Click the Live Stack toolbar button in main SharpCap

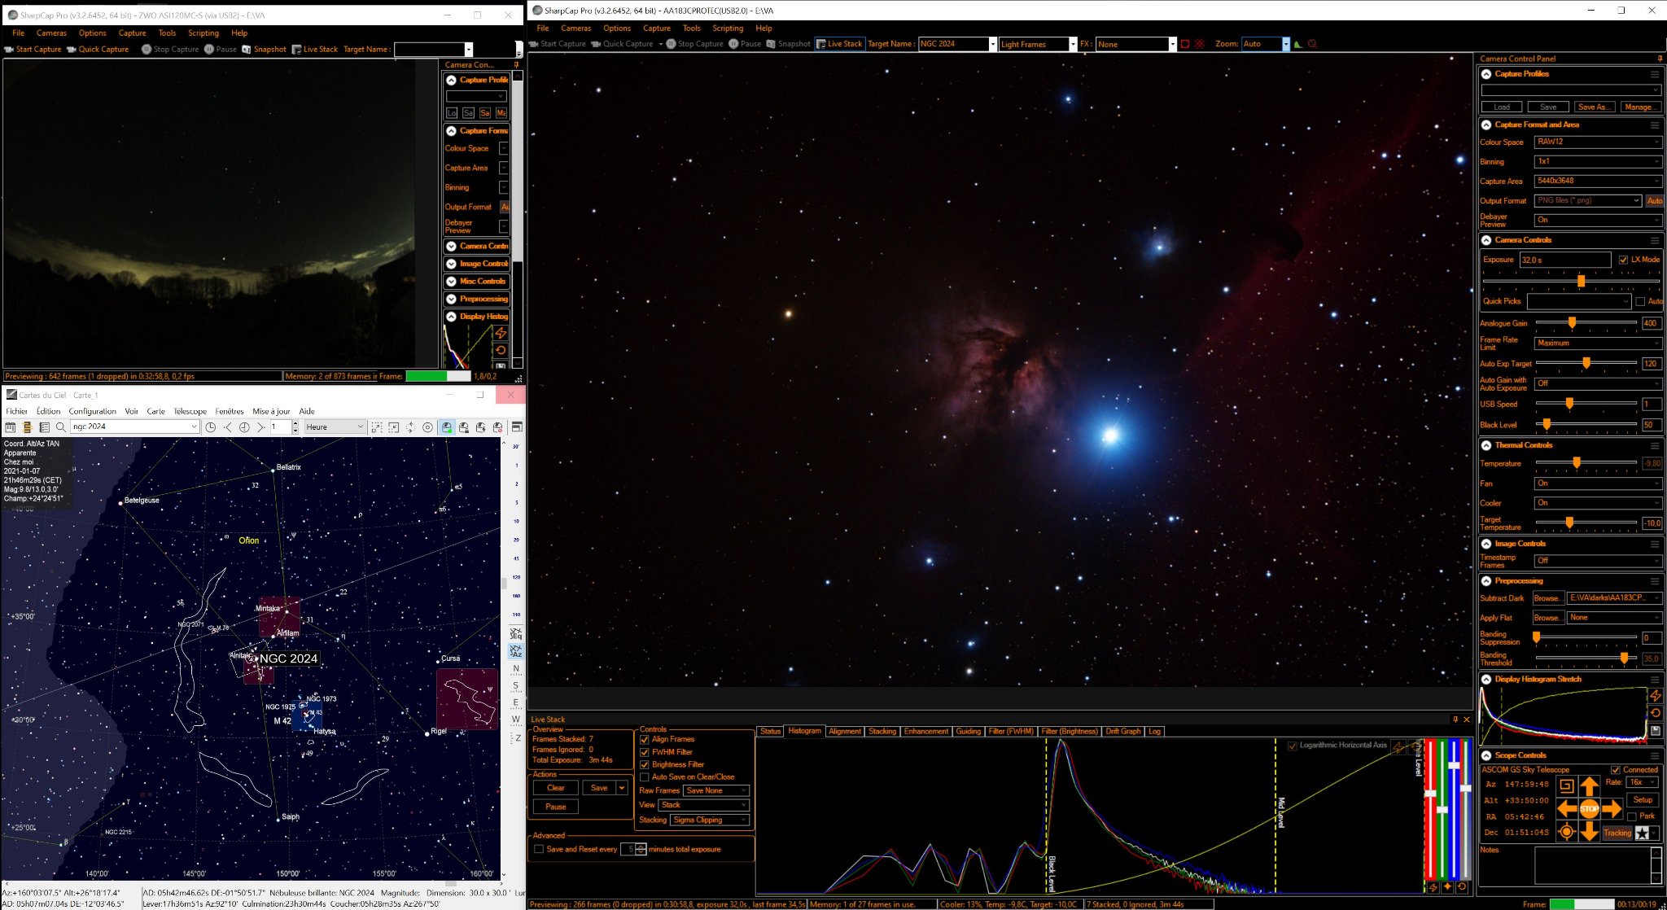839,44
